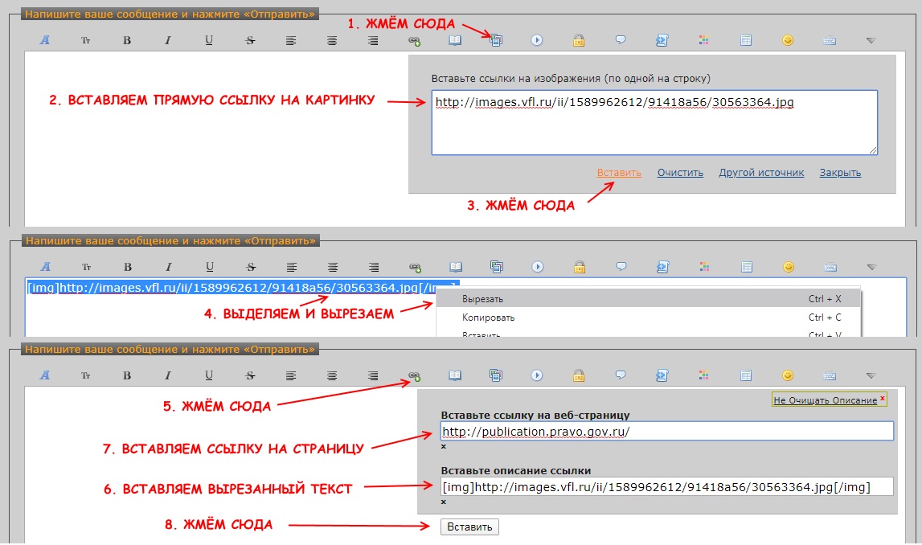Align text right in the web-page link editor
The height and width of the screenshot is (545, 922).
coord(373,375)
